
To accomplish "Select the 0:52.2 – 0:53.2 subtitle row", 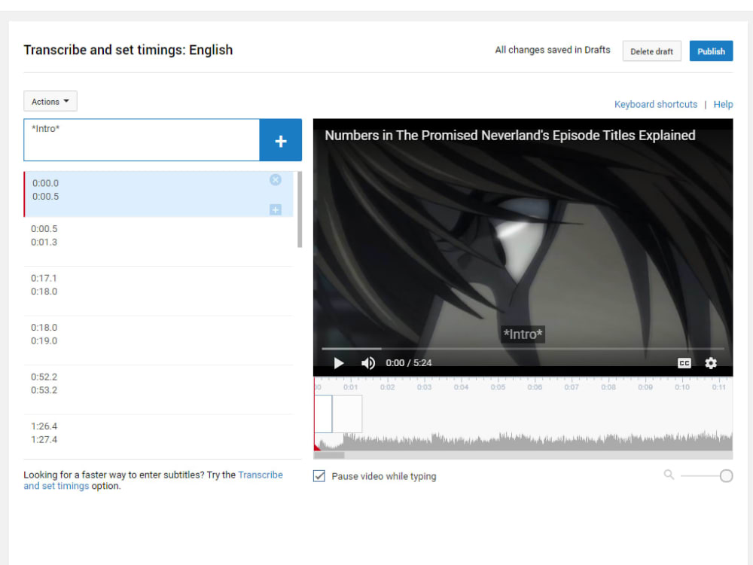I will click(x=158, y=390).
